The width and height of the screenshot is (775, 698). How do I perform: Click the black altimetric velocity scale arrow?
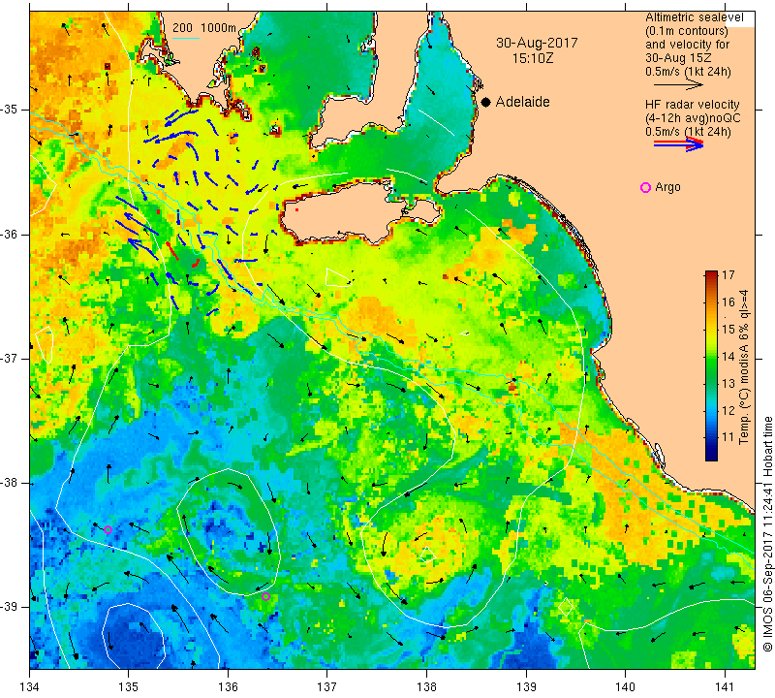click(678, 85)
